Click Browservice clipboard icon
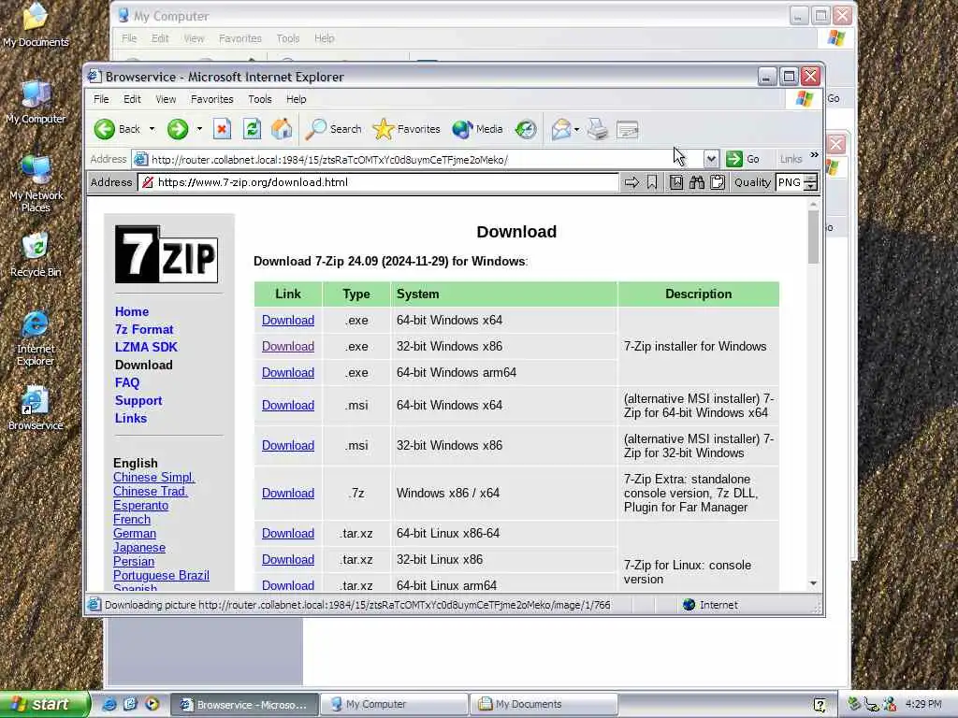Viewport: 958px width, 718px height. (718, 182)
